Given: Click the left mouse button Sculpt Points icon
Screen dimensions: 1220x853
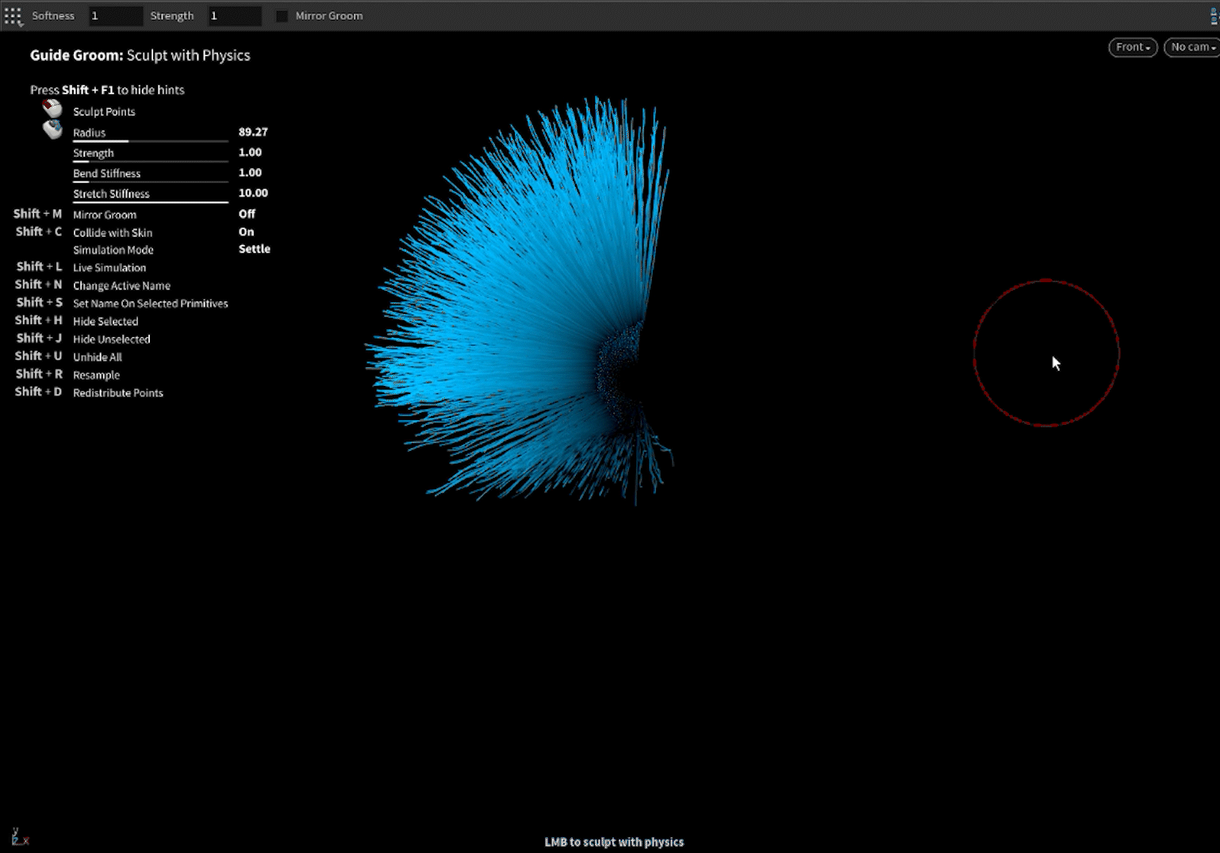Looking at the screenshot, I should coord(52,109).
